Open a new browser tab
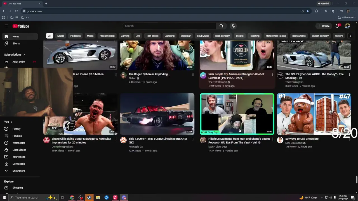 click(46, 4)
